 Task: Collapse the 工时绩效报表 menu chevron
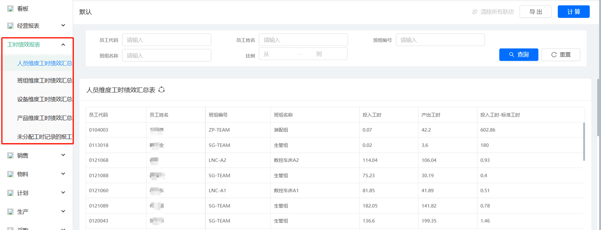tap(63, 45)
